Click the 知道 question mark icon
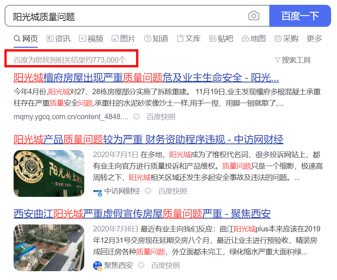 pos(148,39)
